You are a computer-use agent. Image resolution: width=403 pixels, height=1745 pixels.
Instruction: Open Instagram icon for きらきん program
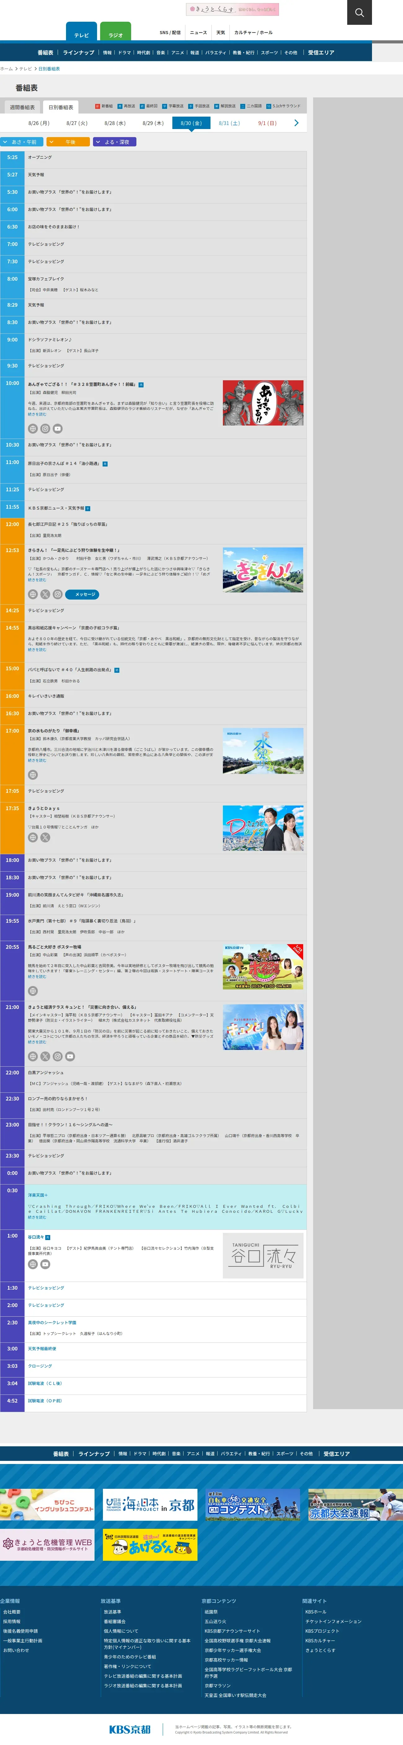click(58, 594)
